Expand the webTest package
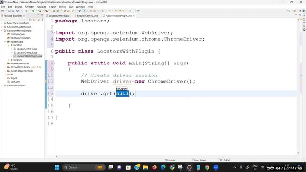Screen dimensions: 306x172 point(9,60)
